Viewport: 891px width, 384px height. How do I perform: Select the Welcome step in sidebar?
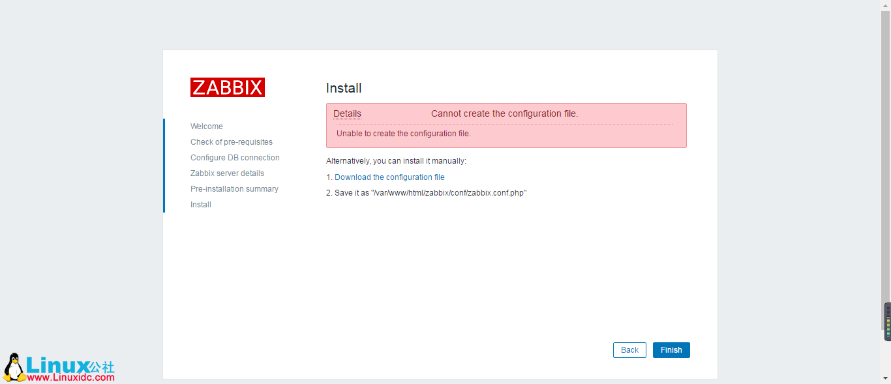[x=206, y=126]
